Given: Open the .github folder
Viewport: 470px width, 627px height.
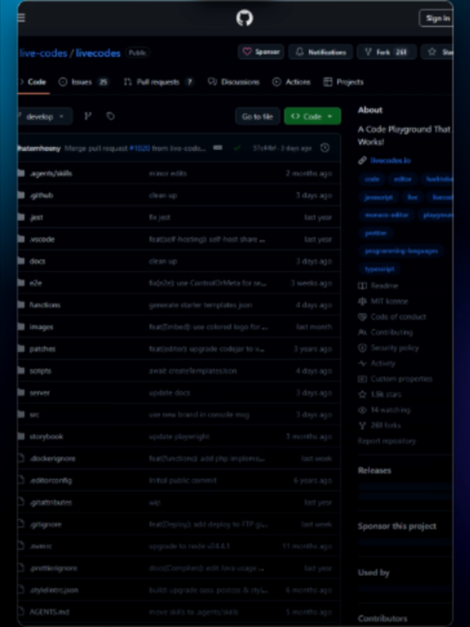Looking at the screenshot, I should tap(41, 196).
